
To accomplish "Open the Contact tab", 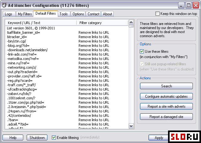I will [x=94, y=14].
